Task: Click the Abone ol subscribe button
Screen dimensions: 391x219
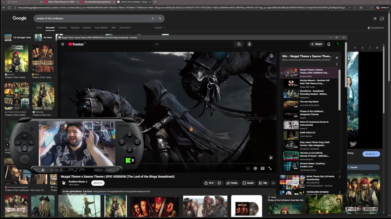Action: pyautogui.click(x=98, y=183)
